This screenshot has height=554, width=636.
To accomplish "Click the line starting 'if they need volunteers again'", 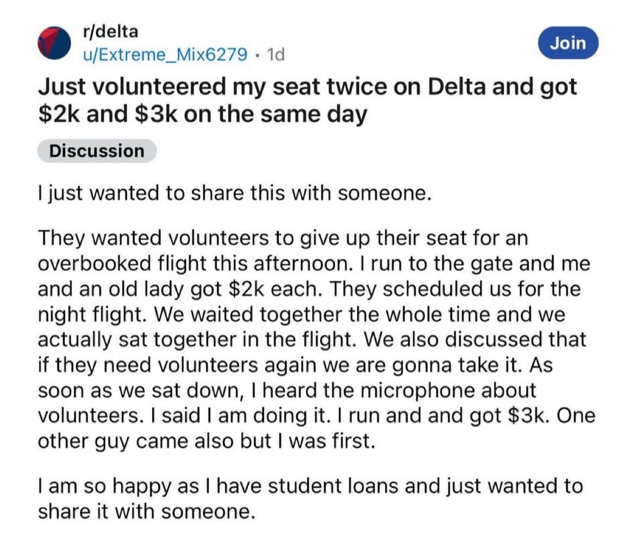I will point(295,365).
